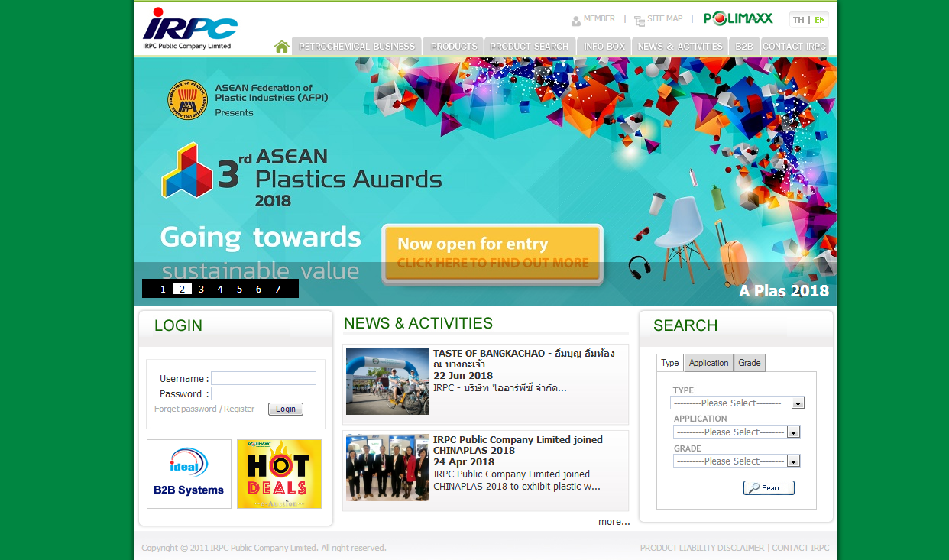This screenshot has width=949, height=560.
Task: Switch the site language to TH
Action: click(797, 18)
